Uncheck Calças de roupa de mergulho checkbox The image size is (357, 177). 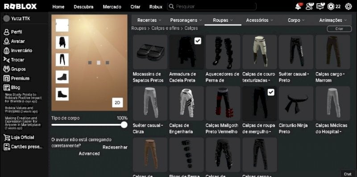point(271,92)
